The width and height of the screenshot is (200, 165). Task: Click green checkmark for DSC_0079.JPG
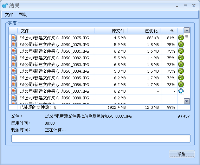coord(181,44)
